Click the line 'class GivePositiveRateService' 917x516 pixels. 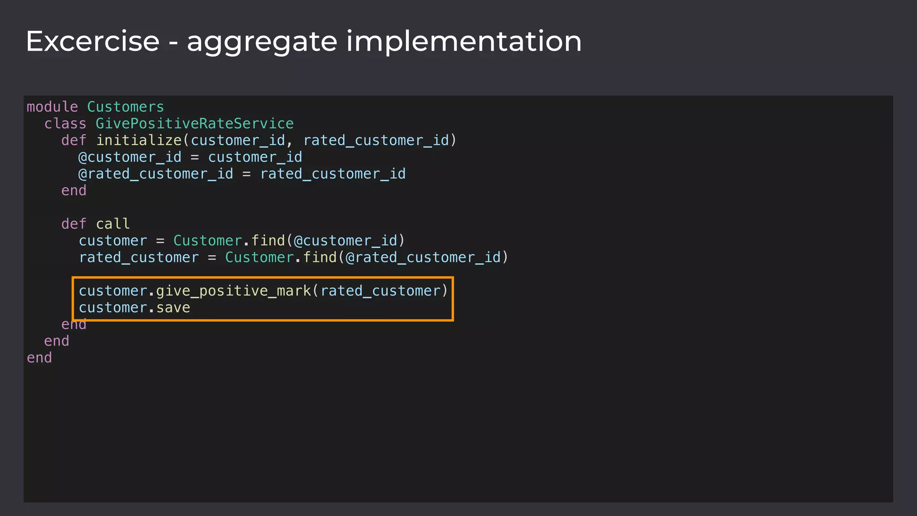click(169, 124)
